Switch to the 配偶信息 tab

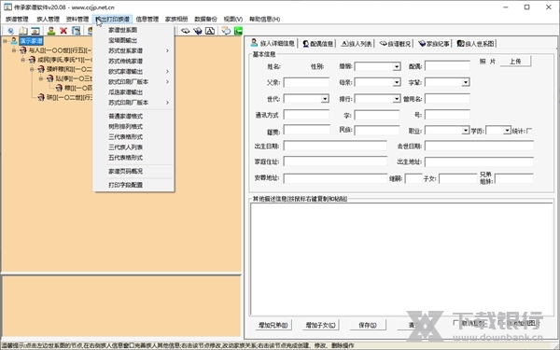(x=317, y=44)
